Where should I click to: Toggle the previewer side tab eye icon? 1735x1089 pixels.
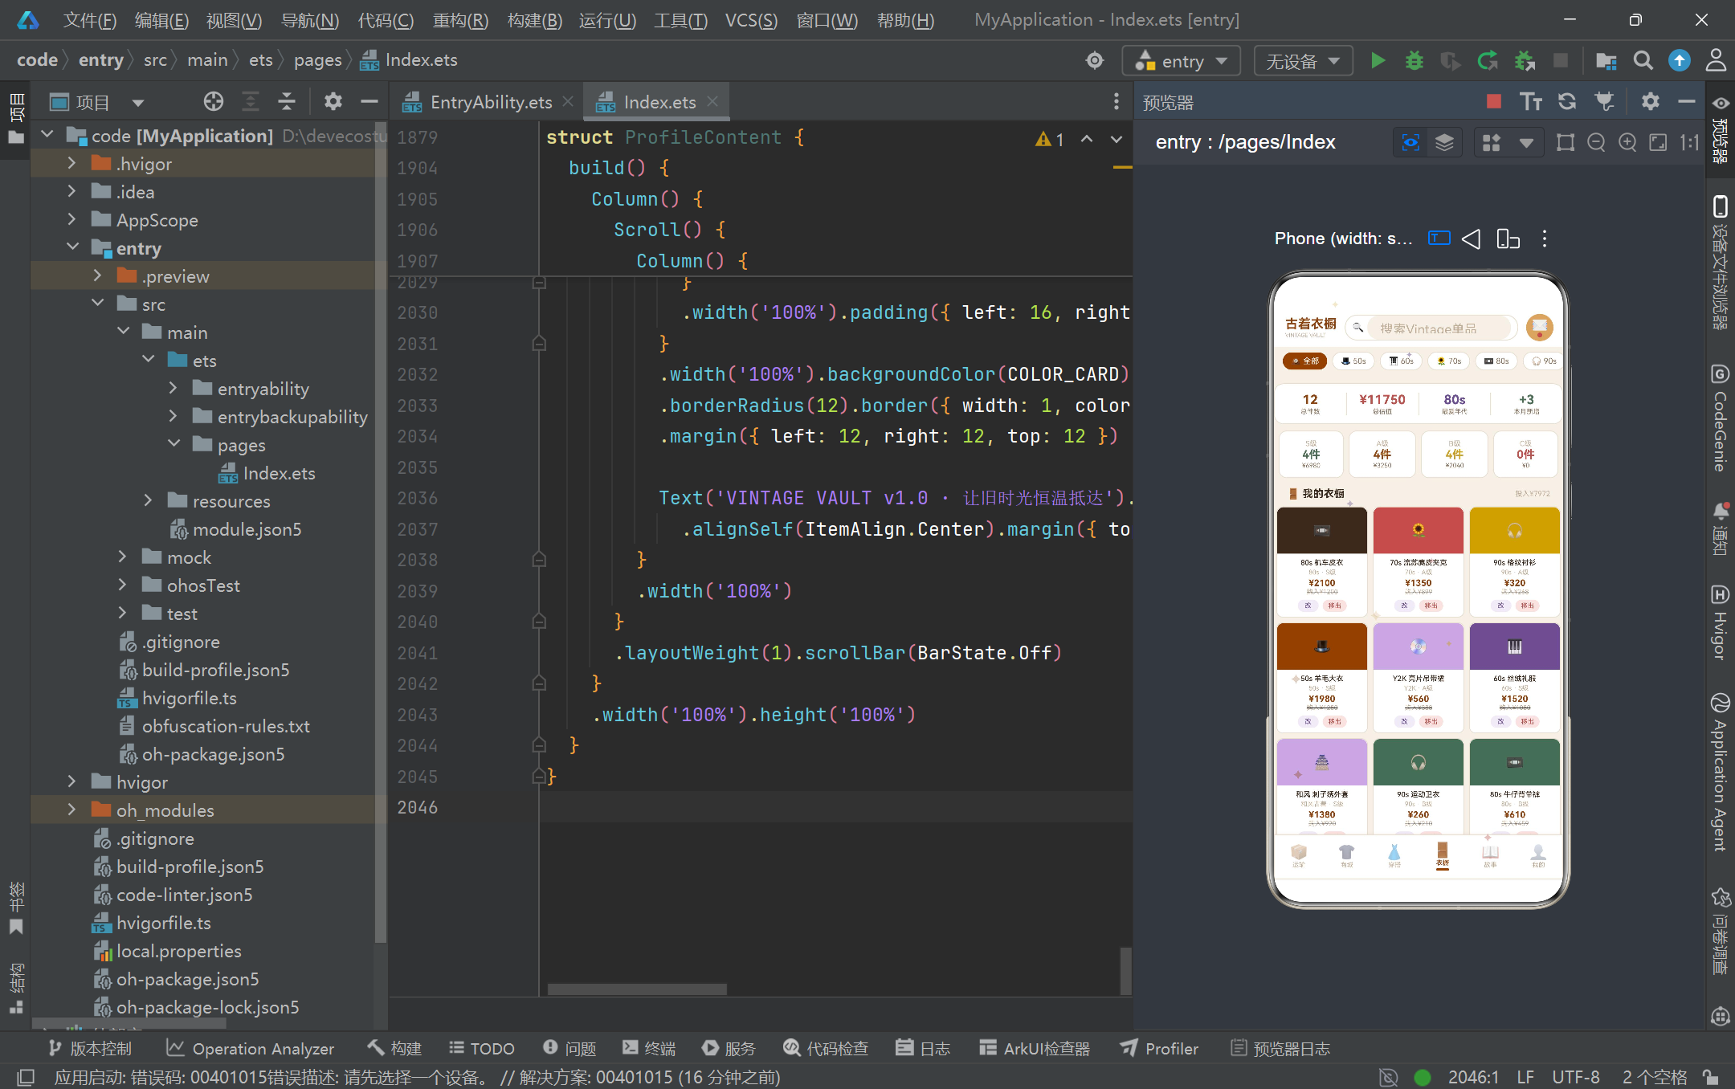(x=1720, y=102)
